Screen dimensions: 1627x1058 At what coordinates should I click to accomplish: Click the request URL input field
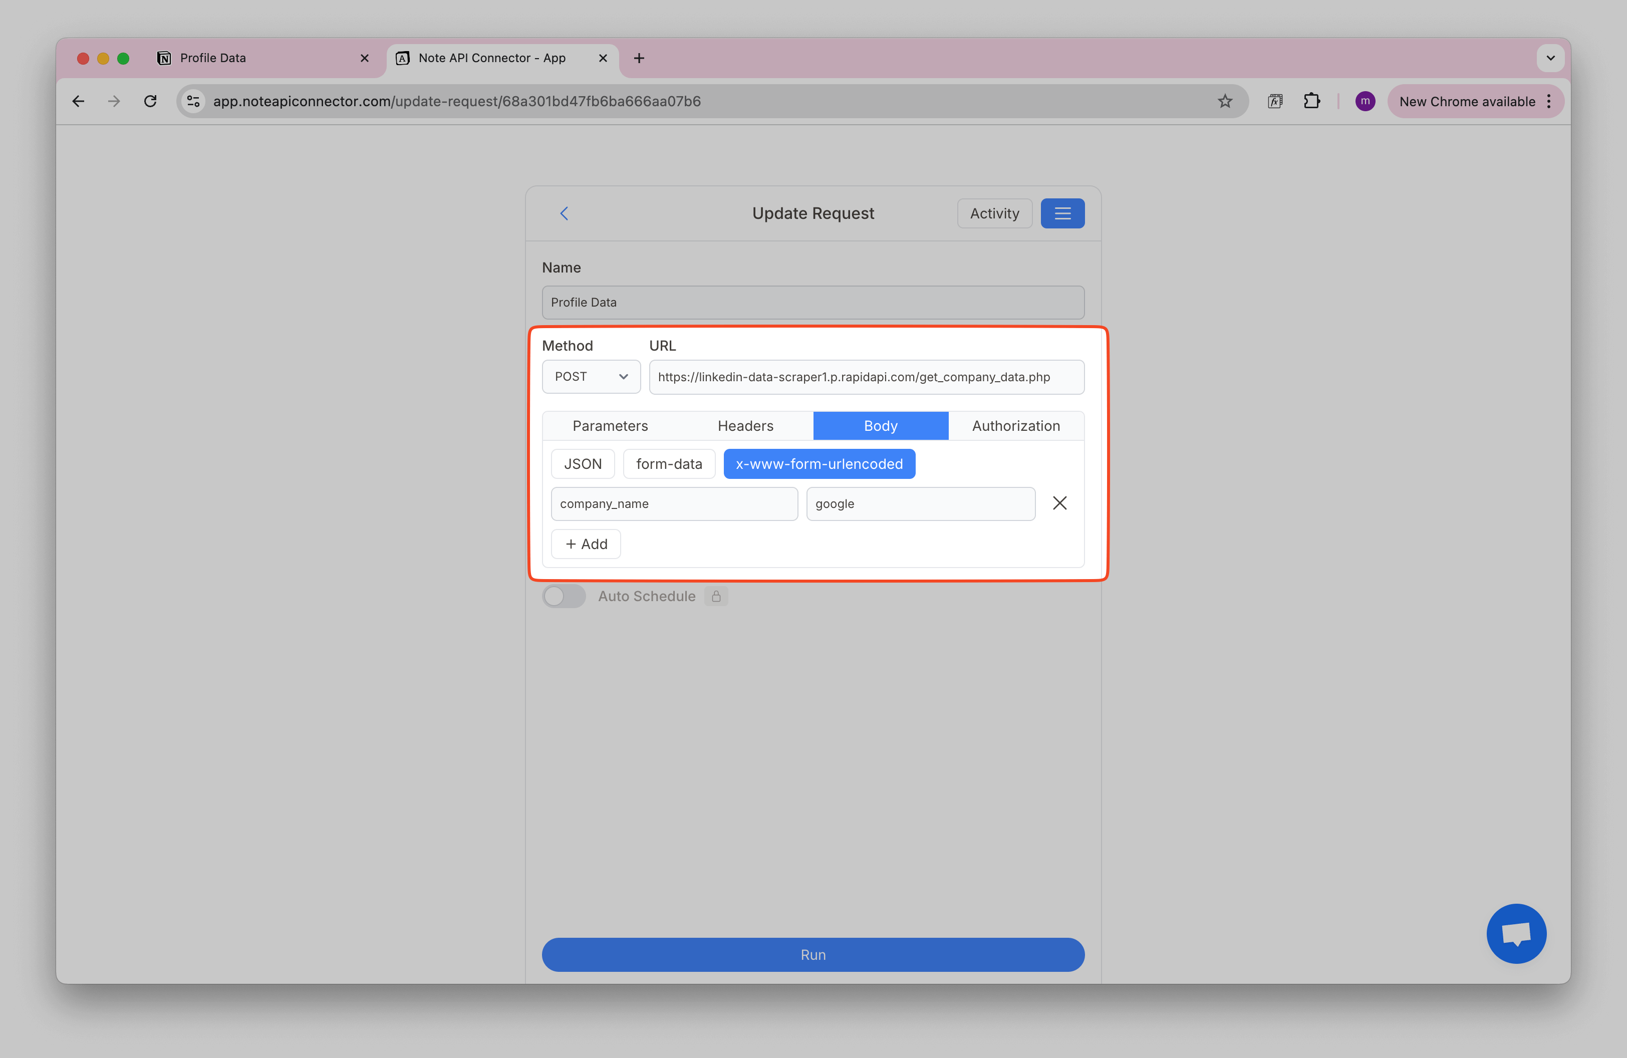pyautogui.click(x=866, y=377)
